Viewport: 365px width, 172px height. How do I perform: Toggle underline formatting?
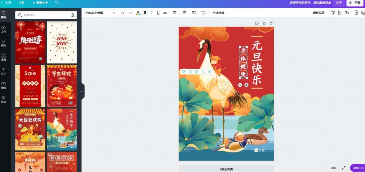coord(158,13)
